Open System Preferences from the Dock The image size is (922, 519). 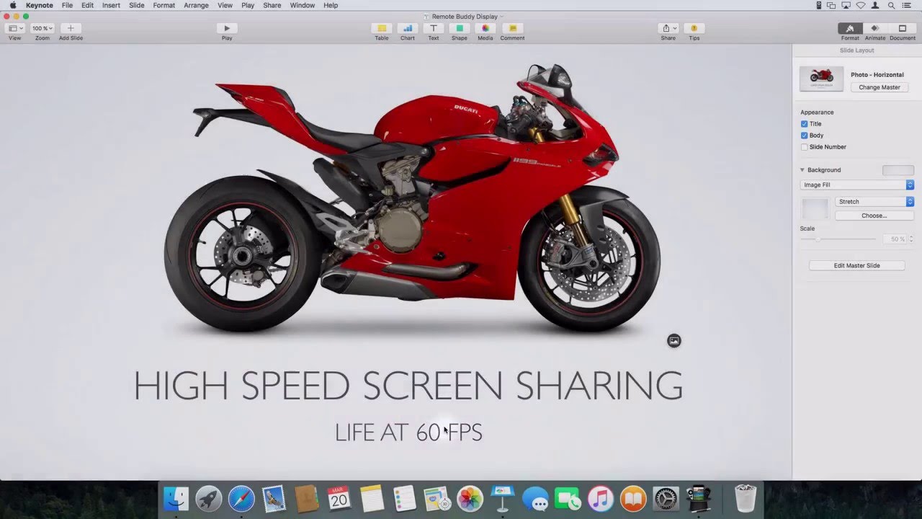click(666, 499)
